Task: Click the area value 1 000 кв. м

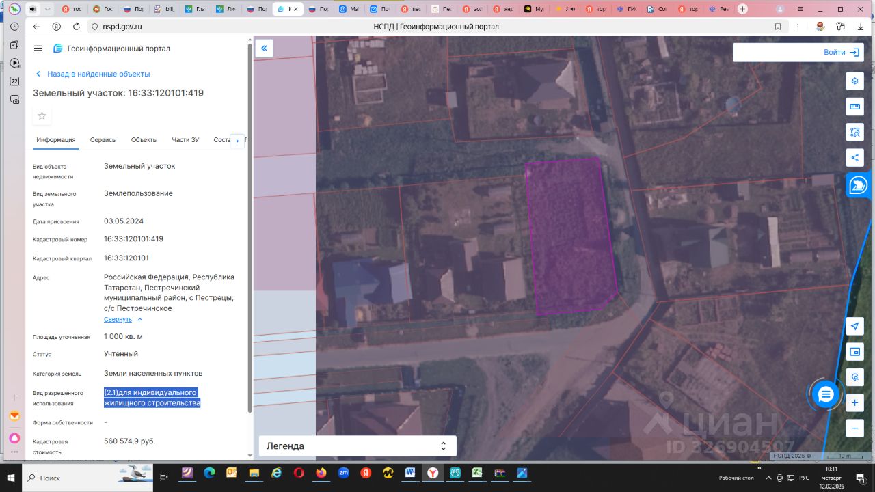Action: click(123, 337)
